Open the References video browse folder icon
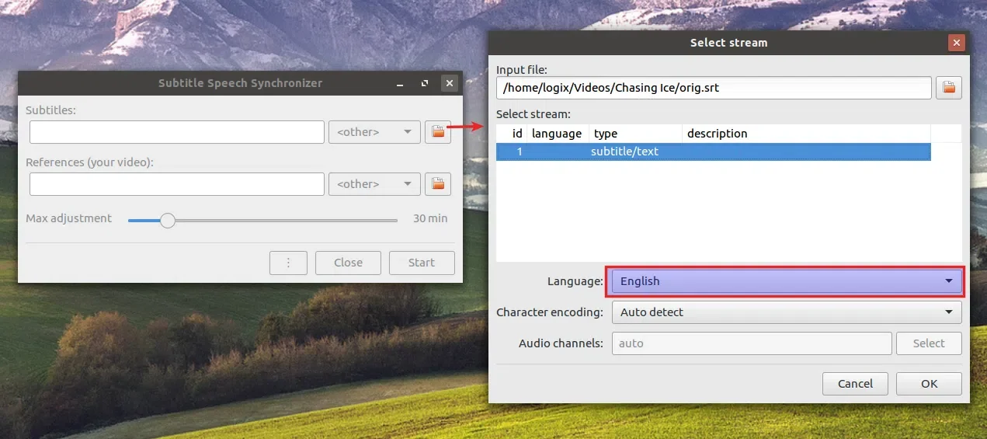Image resolution: width=987 pixels, height=439 pixels. pos(438,184)
